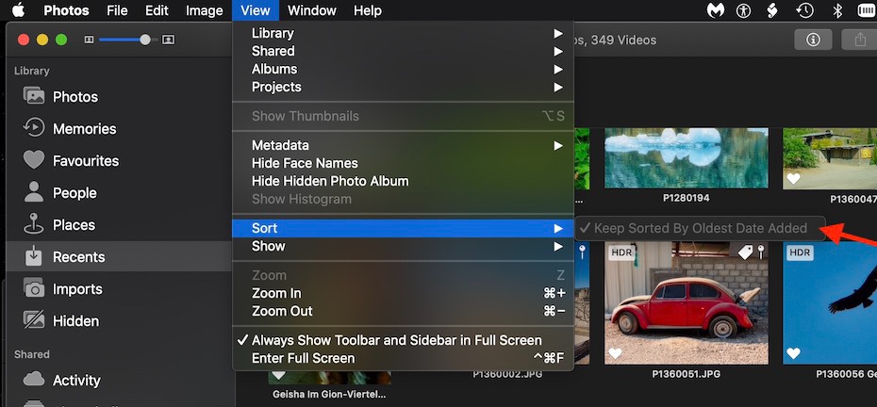Select Places in the sidebar
The image size is (877, 407).
(74, 225)
